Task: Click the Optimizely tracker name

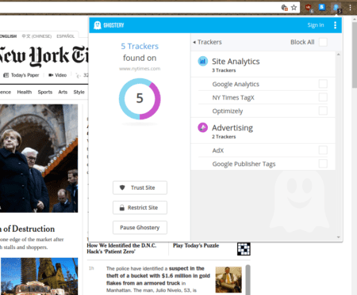Action: [228, 111]
